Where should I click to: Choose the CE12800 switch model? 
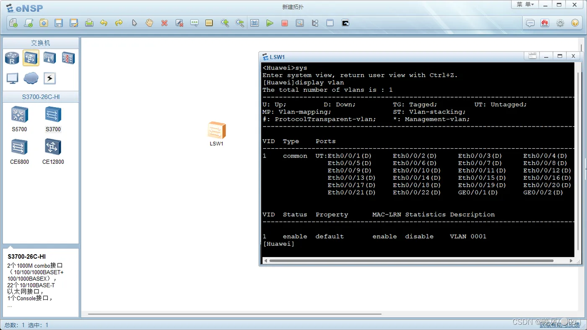click(53, 152)
